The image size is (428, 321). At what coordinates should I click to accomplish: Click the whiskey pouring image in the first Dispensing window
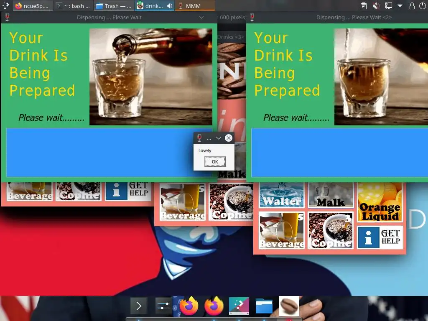pyautogui.click(x=150, y=77)
